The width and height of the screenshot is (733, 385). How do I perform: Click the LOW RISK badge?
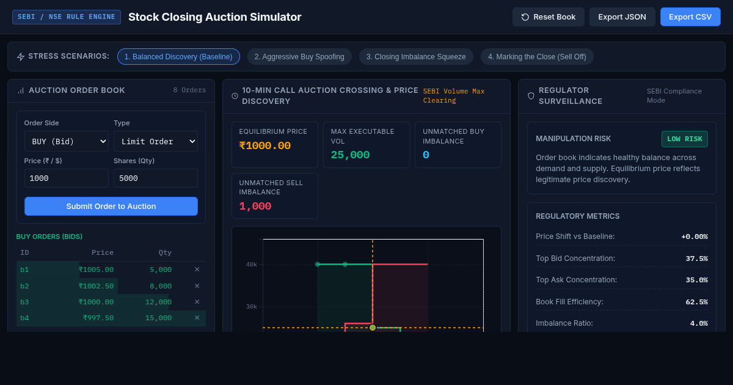tap(685, 139)
